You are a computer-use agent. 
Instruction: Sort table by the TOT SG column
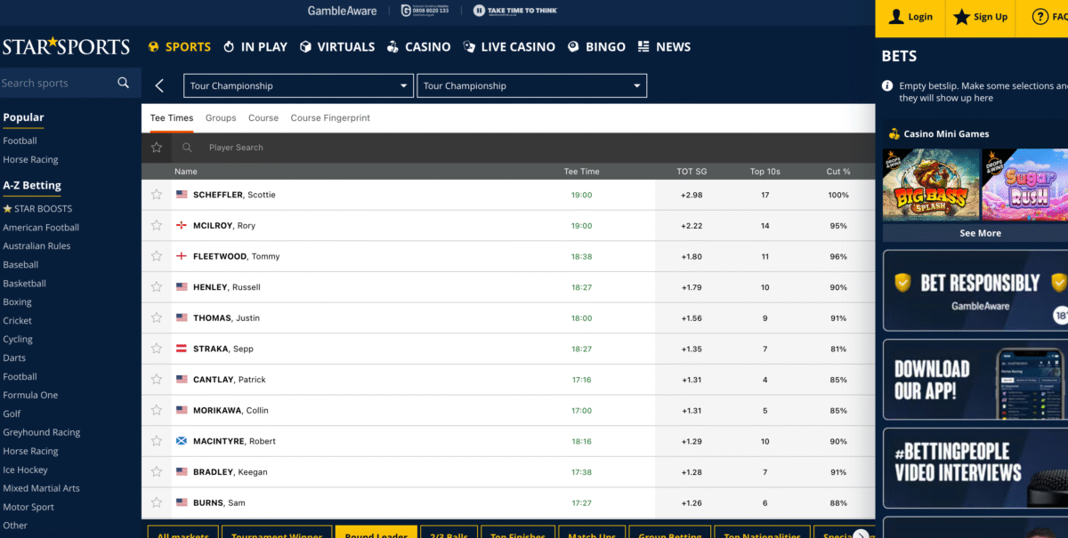(691, 172)
